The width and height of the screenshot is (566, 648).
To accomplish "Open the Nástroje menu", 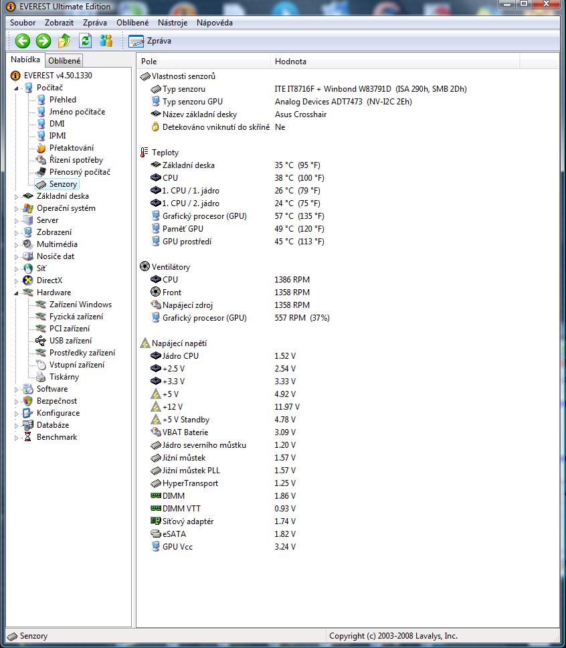I will [x=173, y=23].
